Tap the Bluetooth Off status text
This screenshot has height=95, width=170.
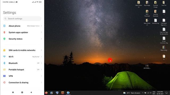click(38, 63)
